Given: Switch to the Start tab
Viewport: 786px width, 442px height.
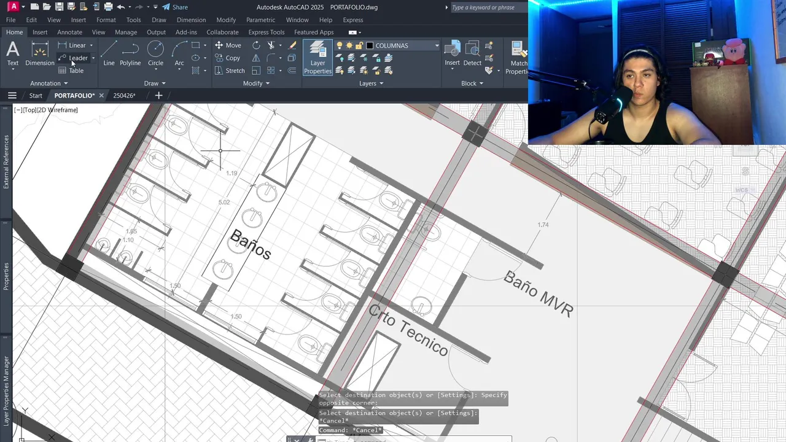Looking at the screenshot, I should (36, 96).
